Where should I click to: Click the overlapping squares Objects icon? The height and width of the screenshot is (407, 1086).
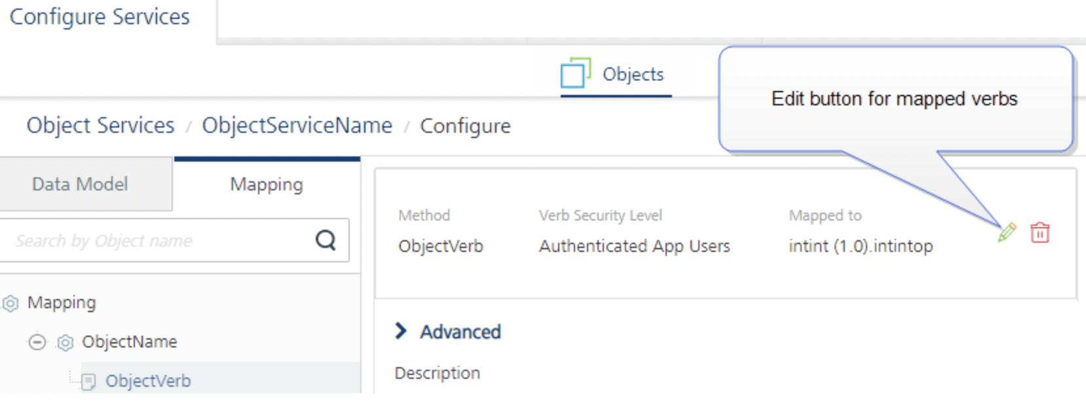pyautogui.click(x=575, y=73)
